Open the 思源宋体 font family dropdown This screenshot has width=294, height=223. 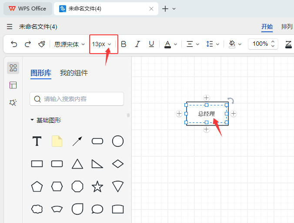tap(70, 44)
